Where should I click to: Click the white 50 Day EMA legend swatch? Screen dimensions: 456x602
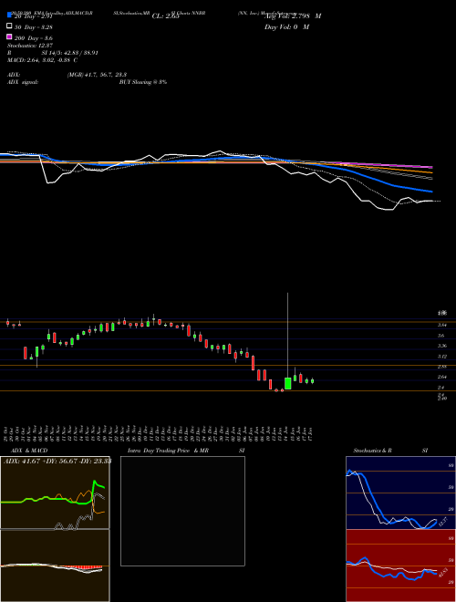click(x=9, y=26)
